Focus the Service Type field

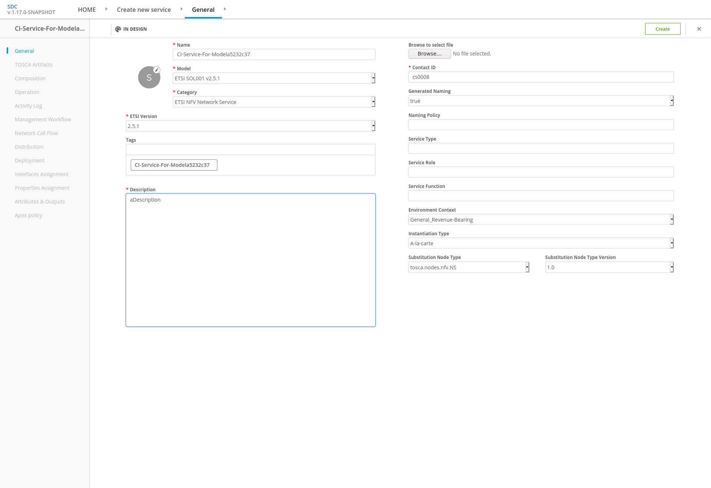[541, 148]
